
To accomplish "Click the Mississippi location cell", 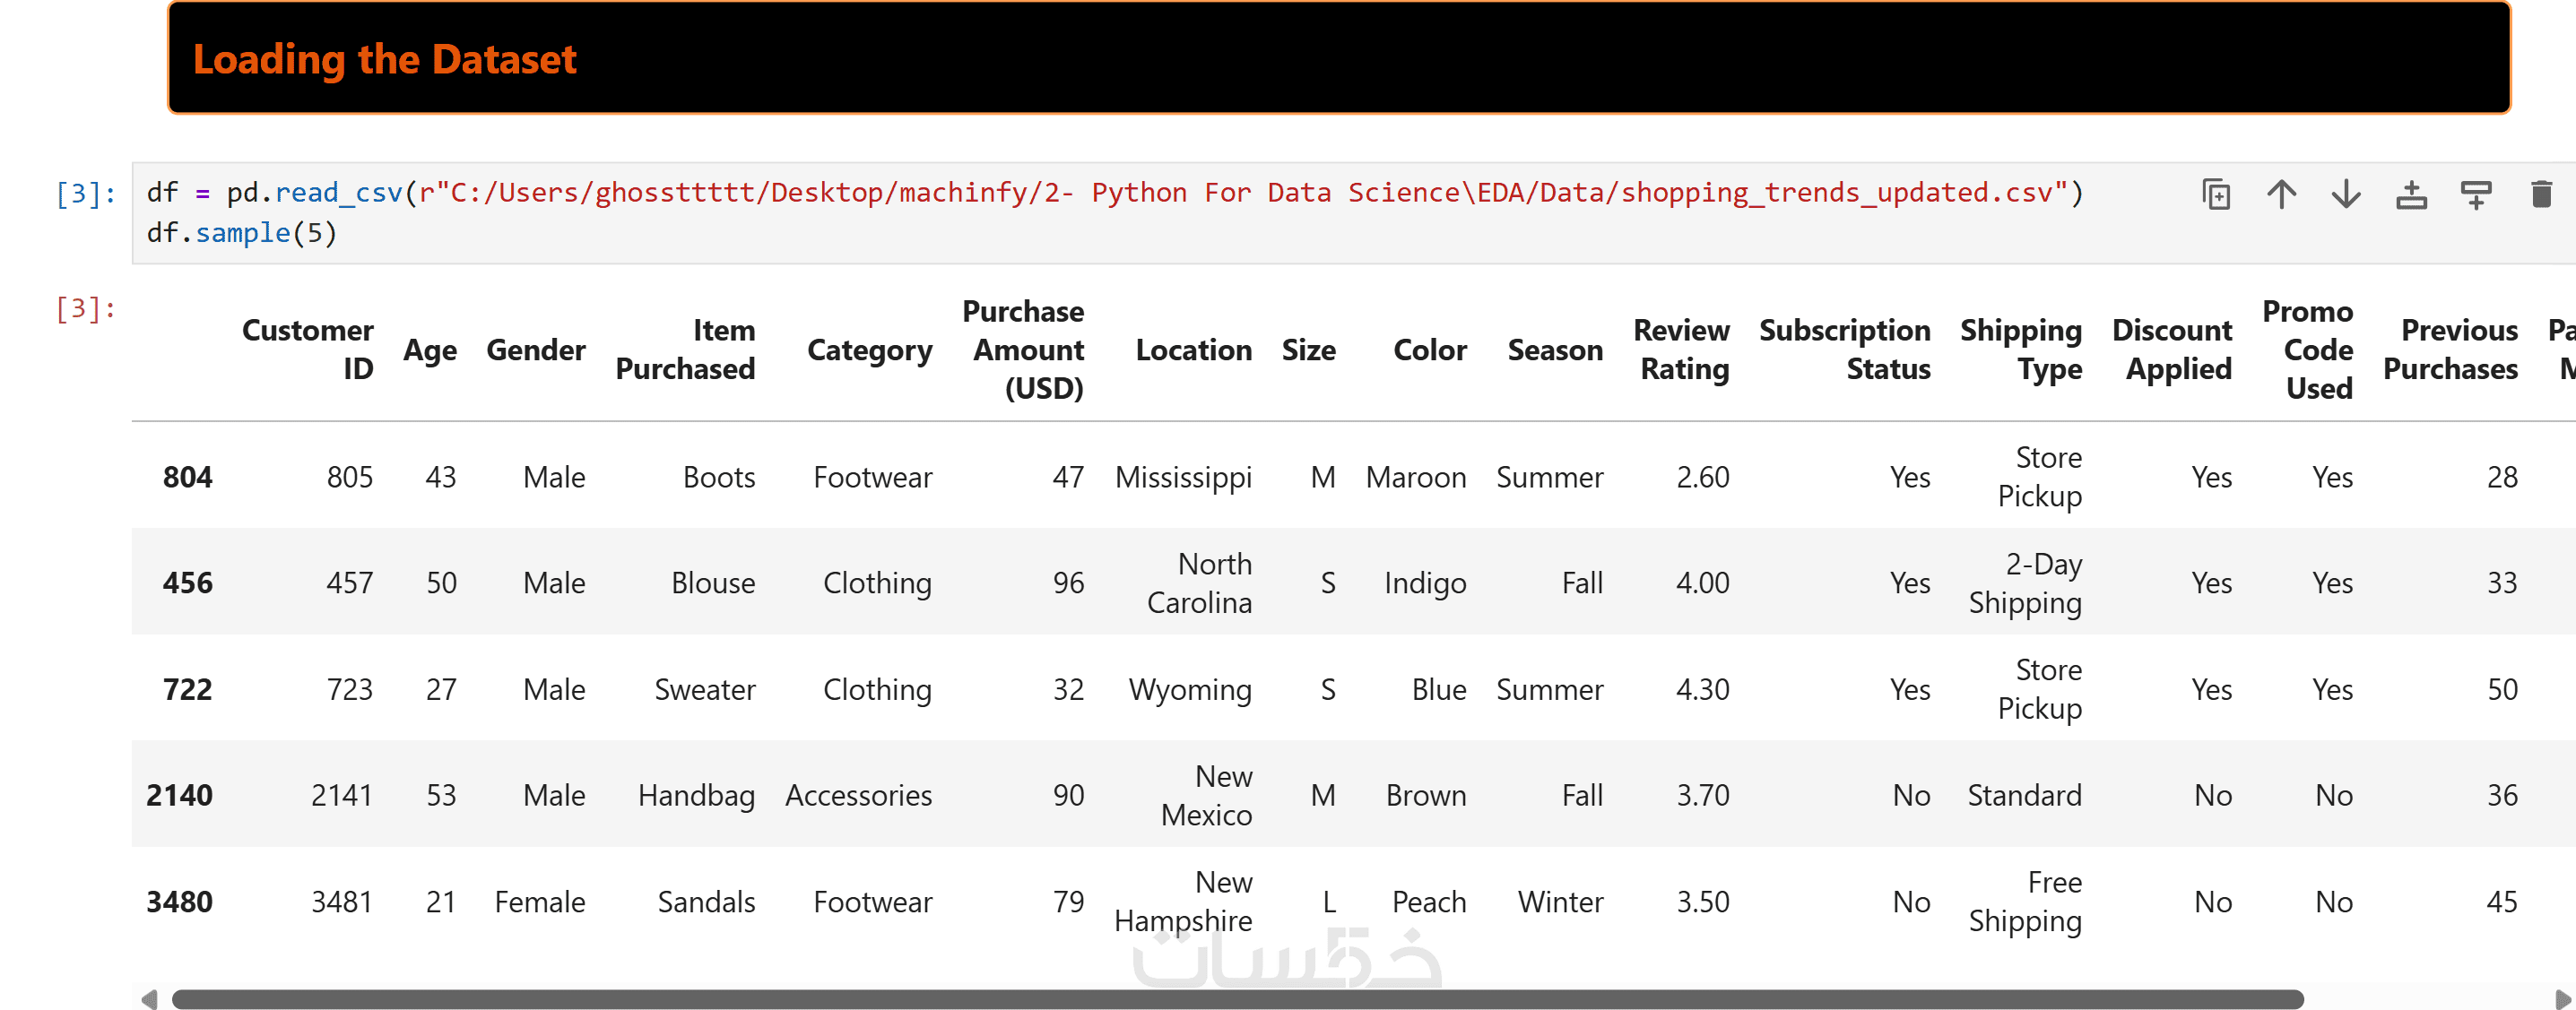I will pos(1183,477).
